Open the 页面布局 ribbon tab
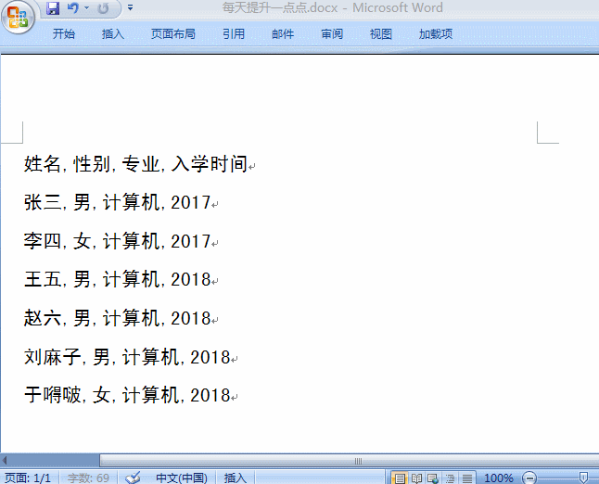The image size is (599, 484). point(173,34)
